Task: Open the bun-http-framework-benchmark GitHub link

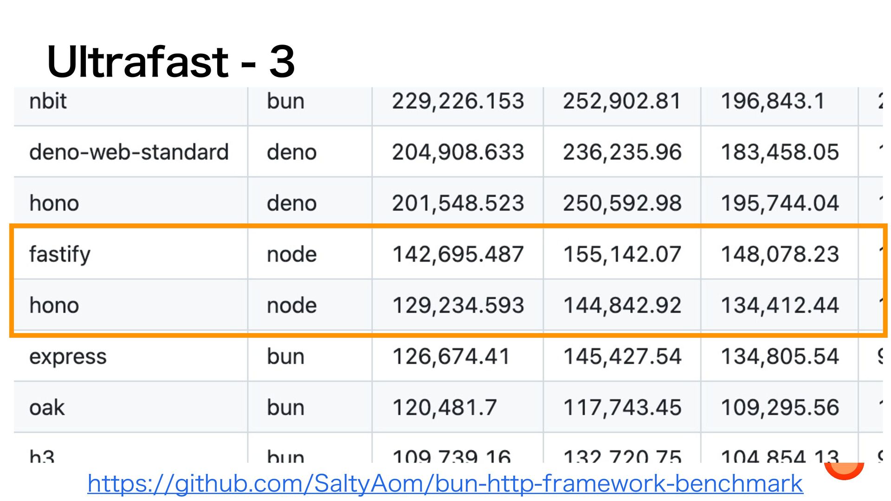Action: (445, 484)
